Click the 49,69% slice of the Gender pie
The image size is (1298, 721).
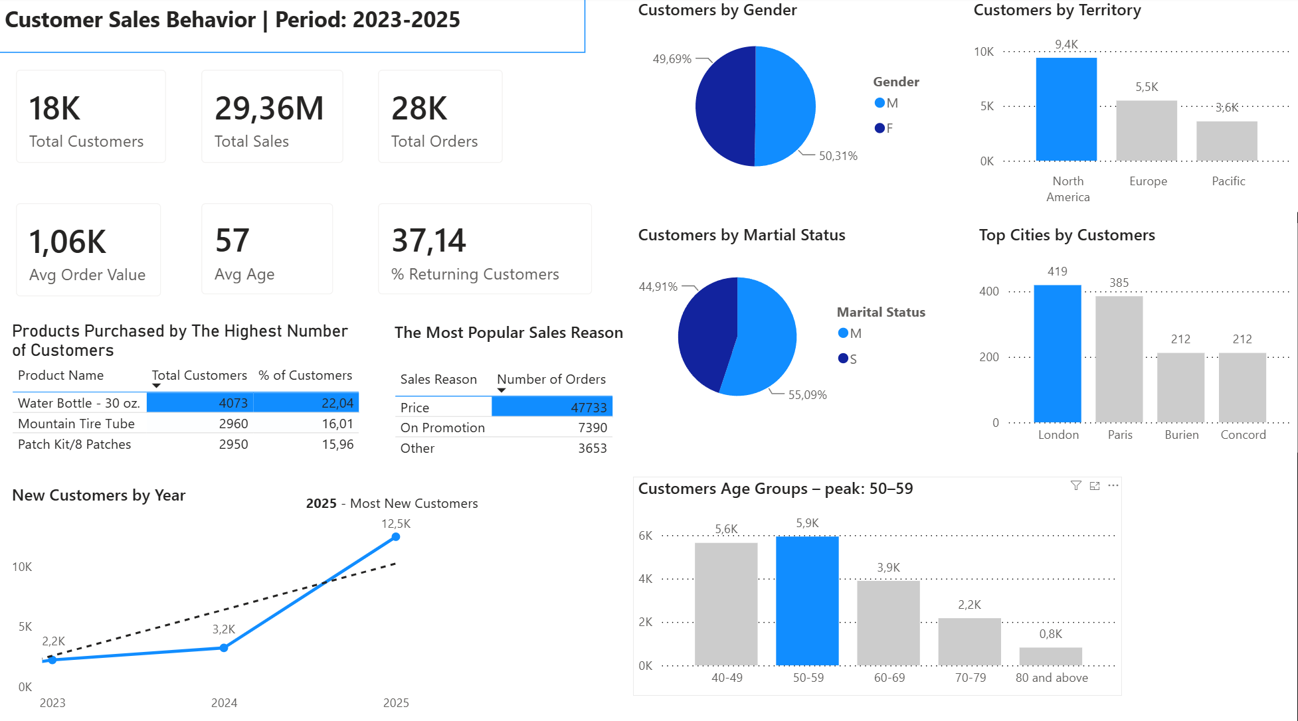(x=724, y=106)
